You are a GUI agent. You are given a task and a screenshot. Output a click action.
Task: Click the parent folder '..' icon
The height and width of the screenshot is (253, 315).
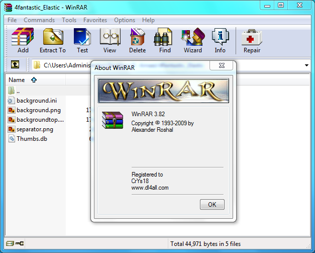[x=11, y=91]
